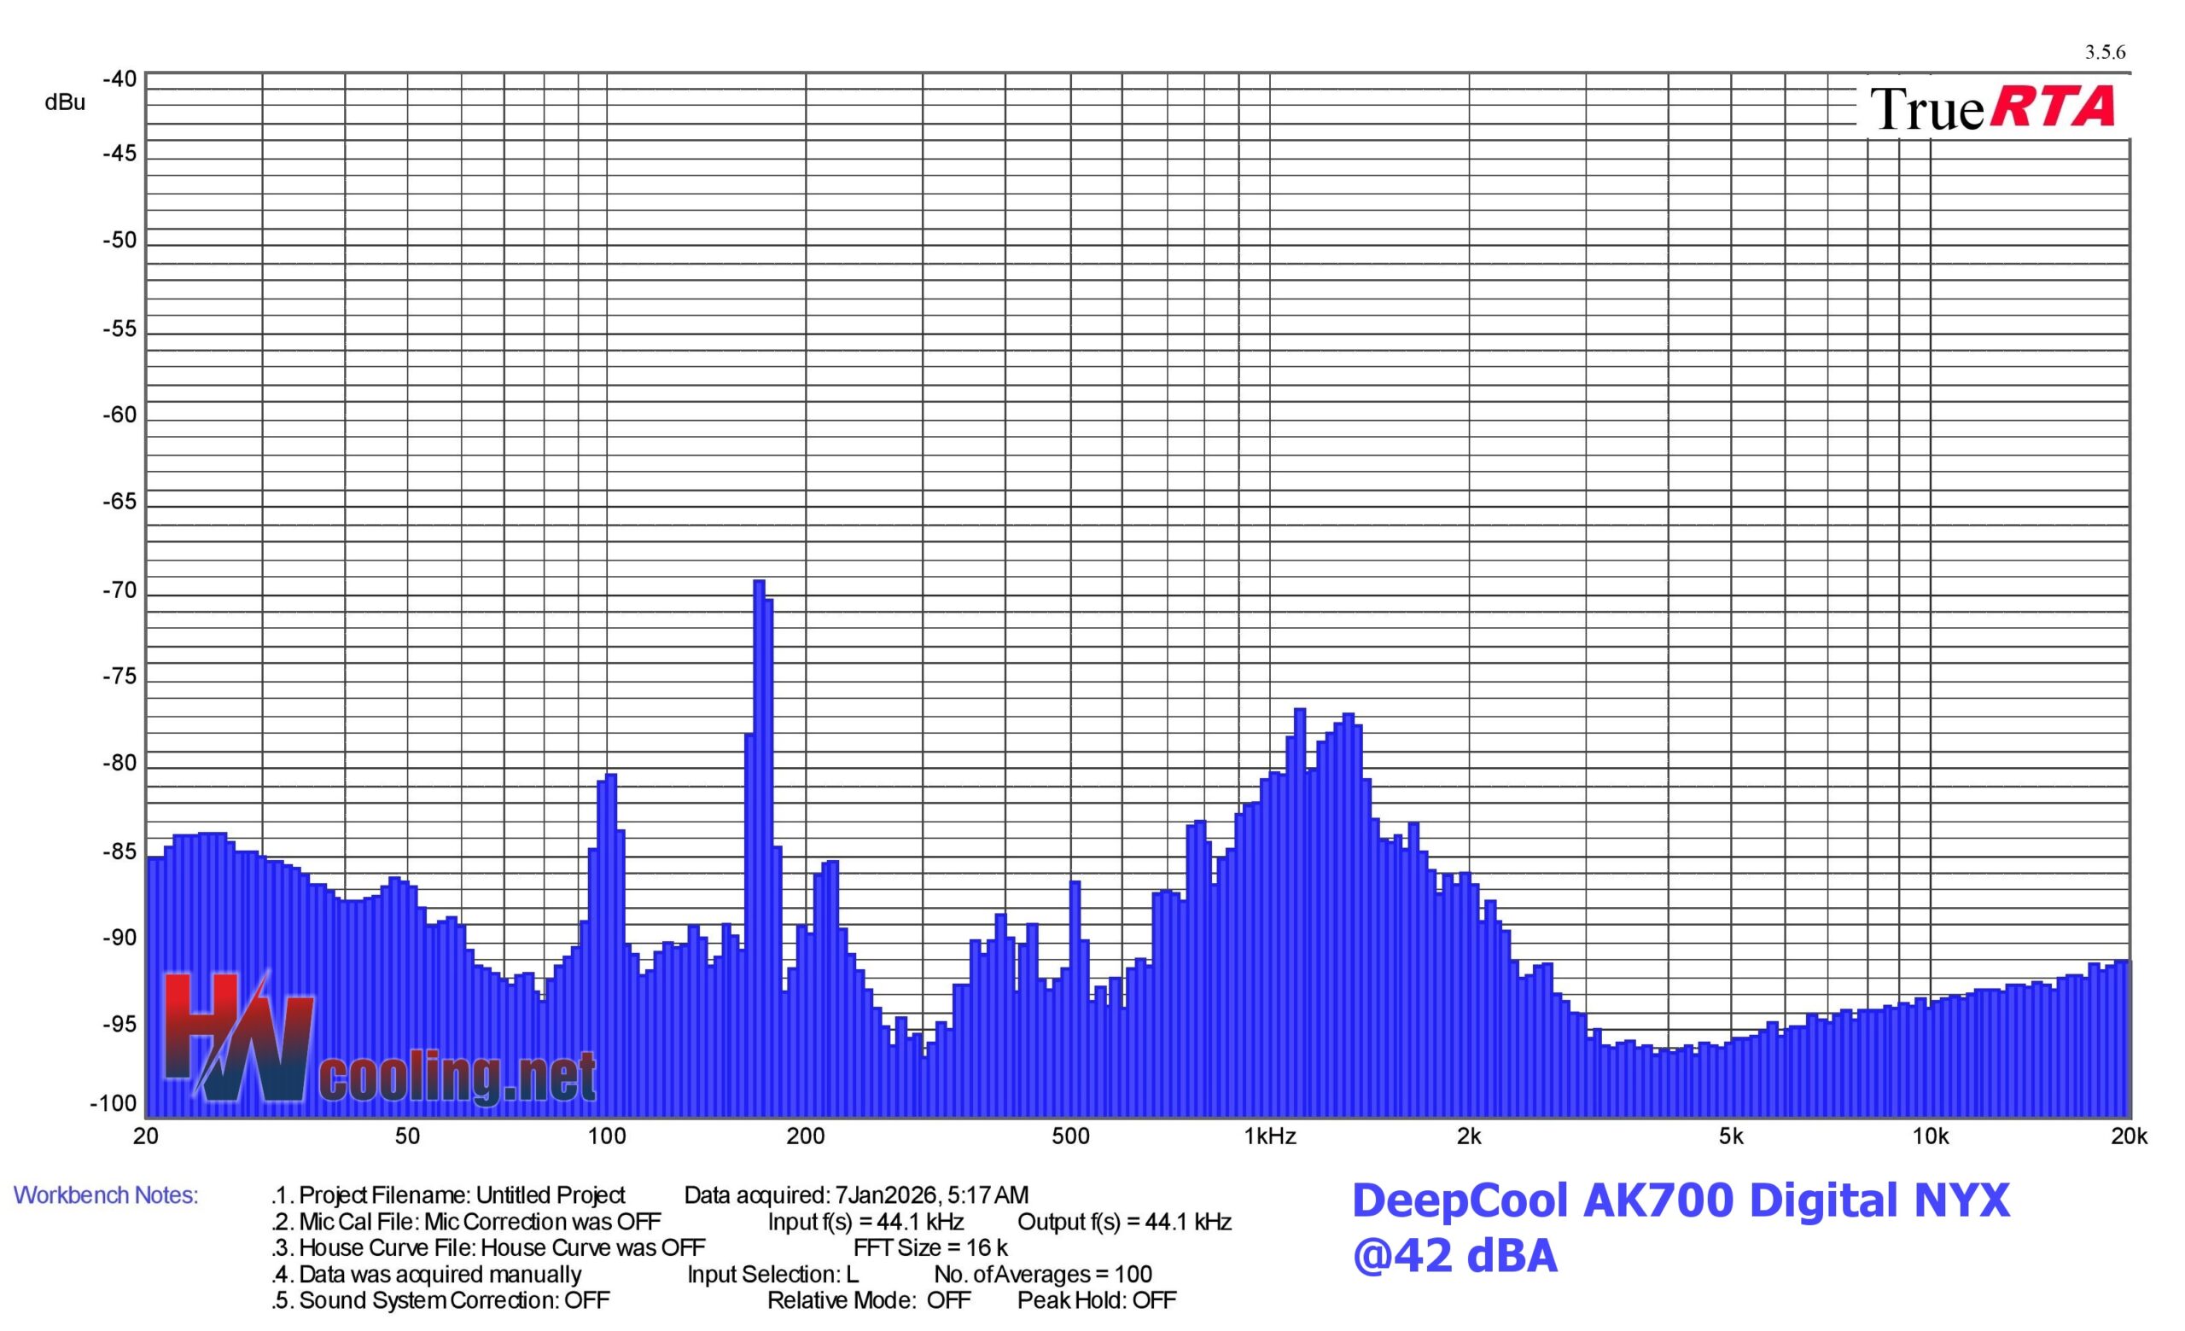Click the FFT Size = 16 k text

coord(930,1247)
